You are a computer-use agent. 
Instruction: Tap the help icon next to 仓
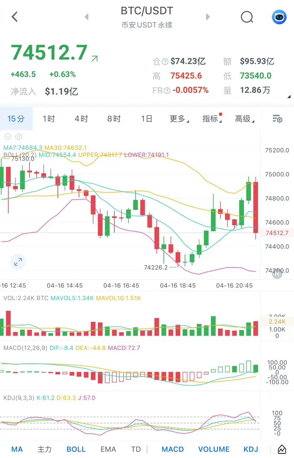(x=165, y=62)
